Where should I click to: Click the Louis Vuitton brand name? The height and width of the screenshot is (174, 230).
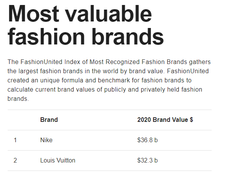coord(58,160)
